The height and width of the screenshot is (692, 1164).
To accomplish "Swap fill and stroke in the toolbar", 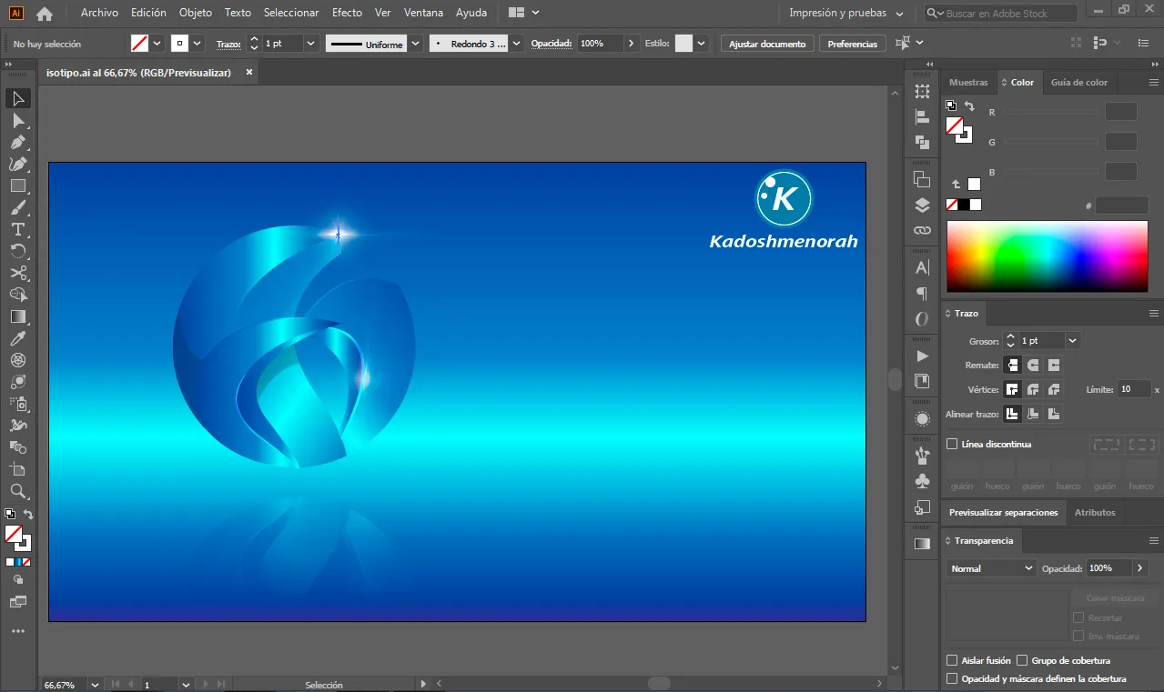I will [28, 515].
